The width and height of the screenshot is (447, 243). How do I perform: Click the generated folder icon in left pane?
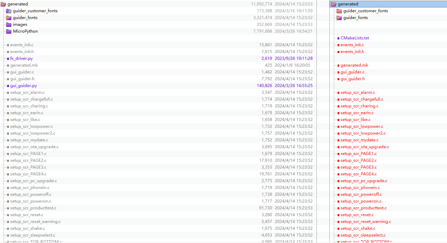(x=3, y=4)
